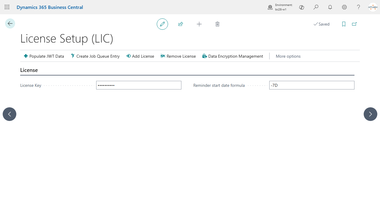380x214 pixels.
Task: Open the help question mark
Action: coord(359,7)
